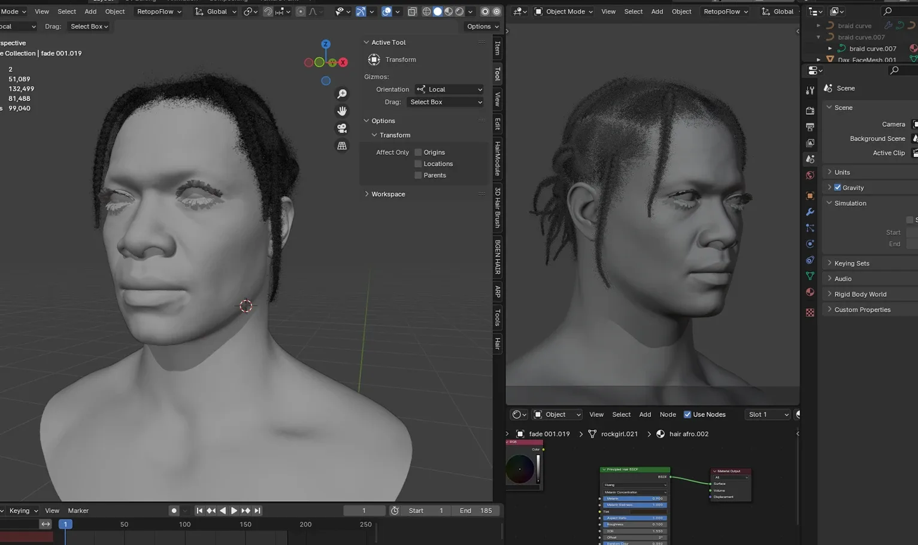Open the Tool properties tab with the wrench and screwdriver icon
Screen dimensions: 918x545
[x=810, y=90]
